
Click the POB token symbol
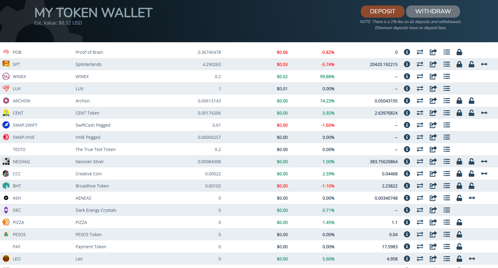17,52
